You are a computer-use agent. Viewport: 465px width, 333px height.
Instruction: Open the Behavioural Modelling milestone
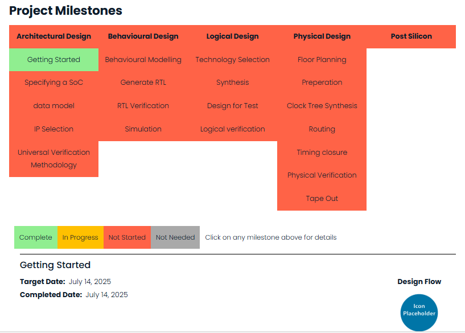143,59
